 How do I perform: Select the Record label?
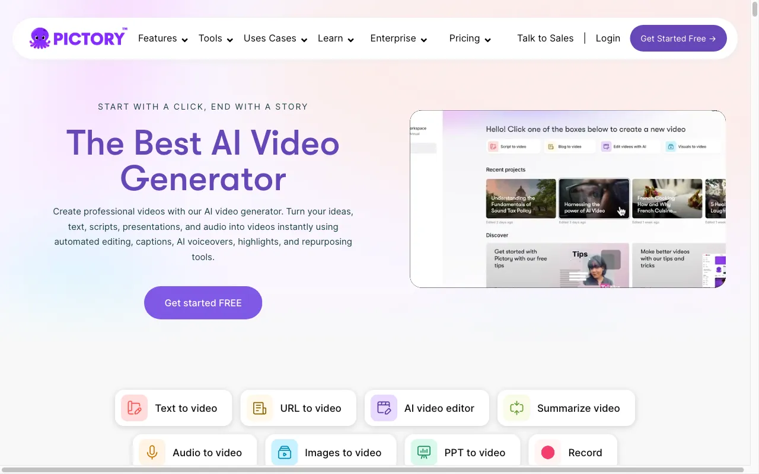[x=585, y=453]
